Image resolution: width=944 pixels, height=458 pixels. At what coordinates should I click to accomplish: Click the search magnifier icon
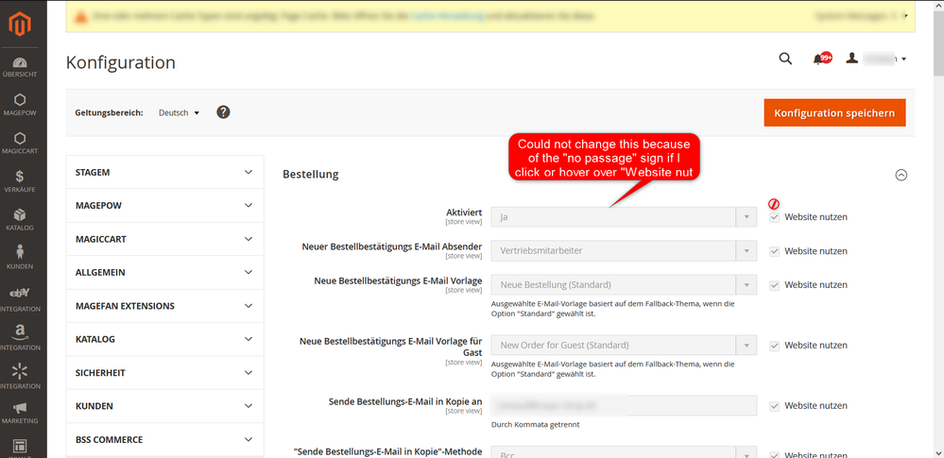(x=785, y=59)
